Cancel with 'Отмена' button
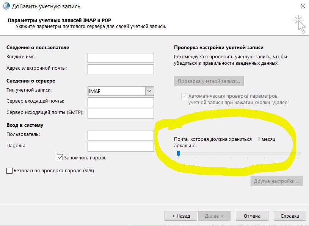Screen dimensions: 309x226 252,216
